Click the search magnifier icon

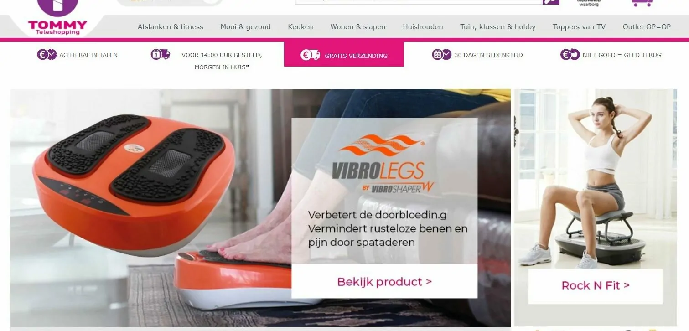coord(551,2)
